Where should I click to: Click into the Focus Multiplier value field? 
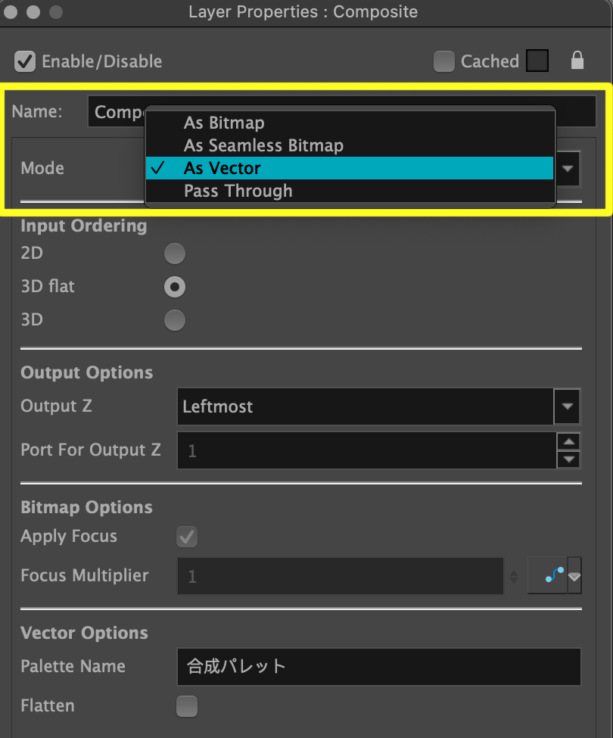[x=341, y=576]
